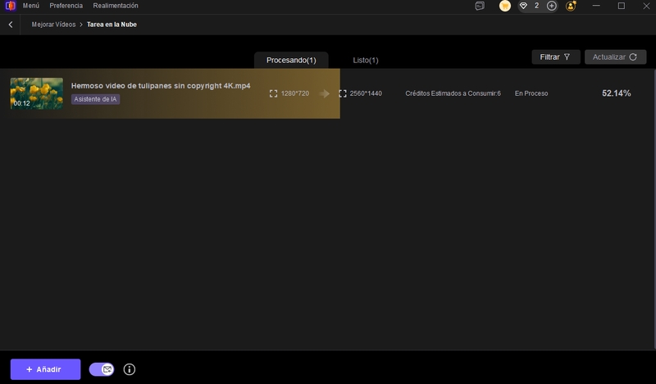This screenshot has height=384, width=656.
Task: Open the task list panel icon
Action: pos(480,6)
